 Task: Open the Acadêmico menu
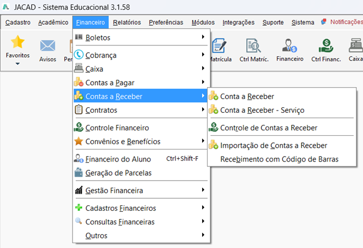tap(53, 22)
